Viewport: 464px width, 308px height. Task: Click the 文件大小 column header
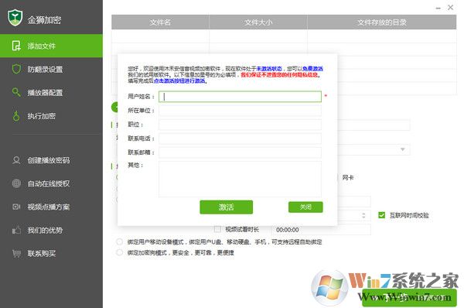[x=258, y=22]
